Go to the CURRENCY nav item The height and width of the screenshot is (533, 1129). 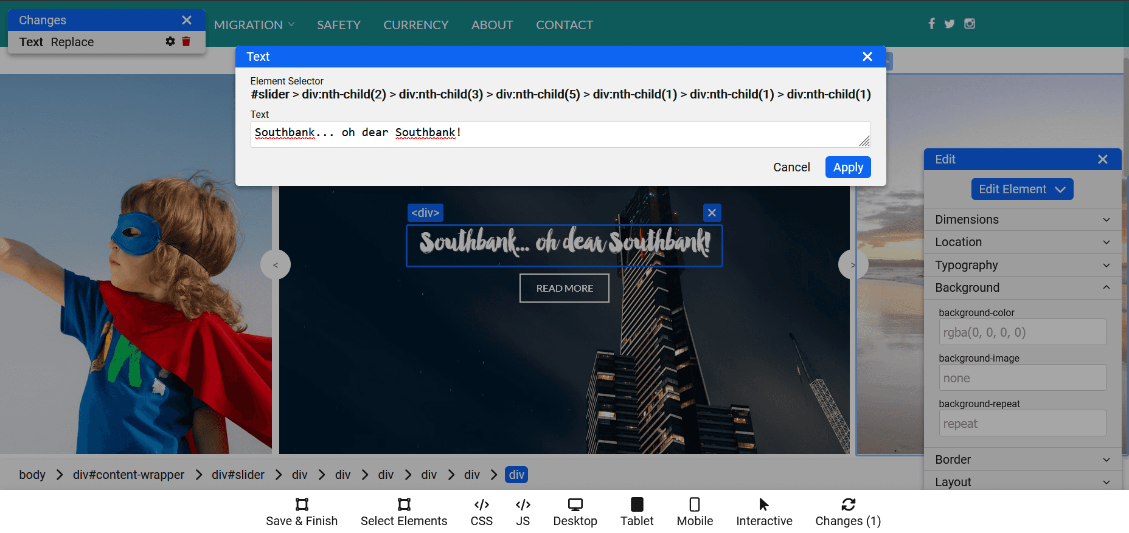(415, 25)
